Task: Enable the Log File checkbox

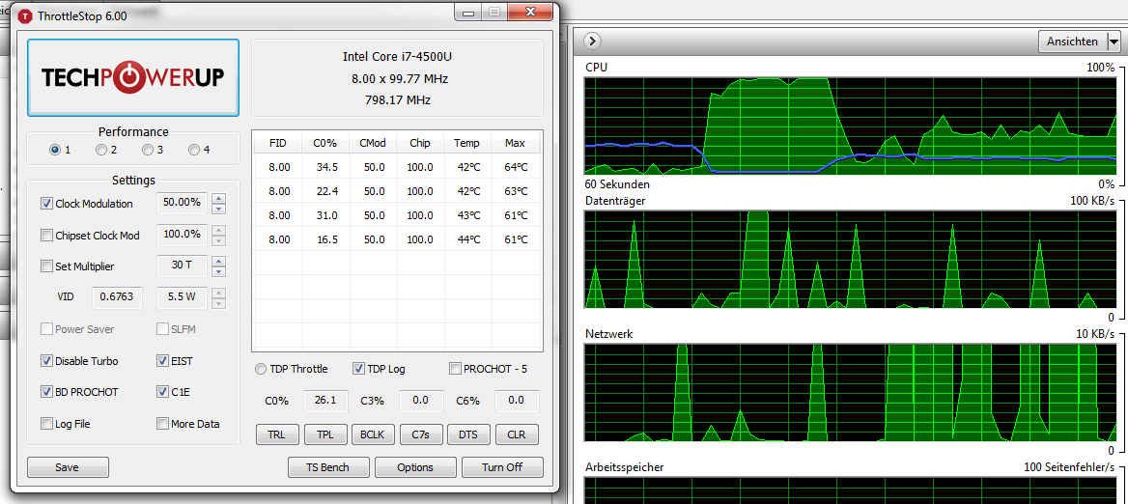Action: (x=46, y=424)
